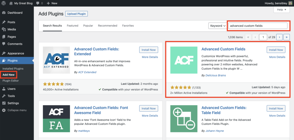Screen dimensions: 294x140
Task: Click the Collapse menu arrow icon
Action: click(4, 110)
